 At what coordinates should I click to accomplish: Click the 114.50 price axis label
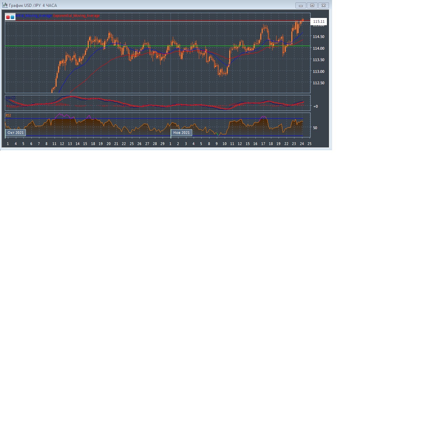[318, 37]
